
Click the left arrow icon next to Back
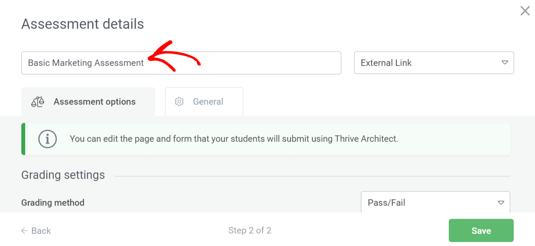click(x=25, y=231)
